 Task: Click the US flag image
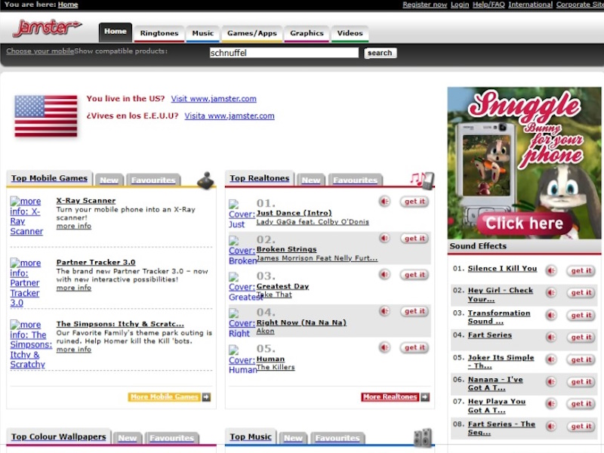click(46, 116)
